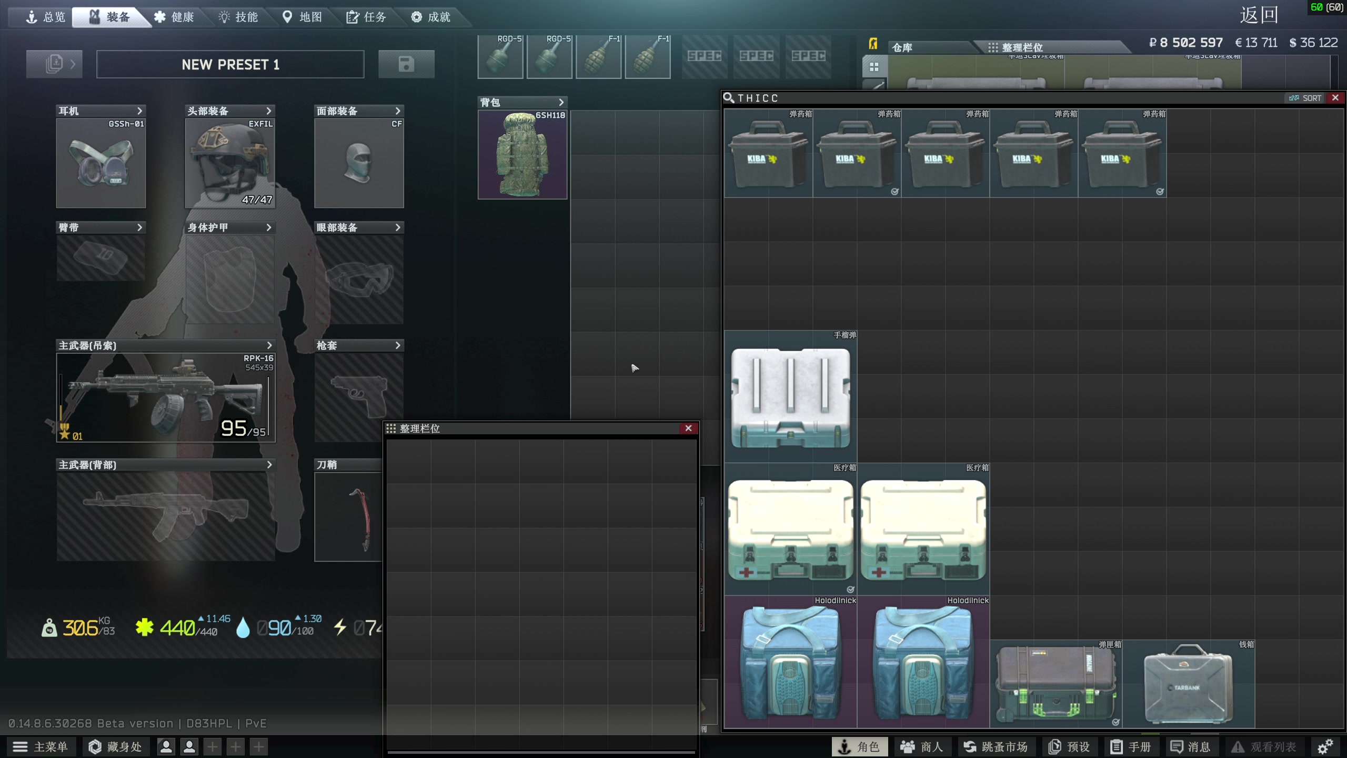Expand the 背包 backpack slot chevron
Viewport: 1347px width, 758px height.
pos(561,102)
